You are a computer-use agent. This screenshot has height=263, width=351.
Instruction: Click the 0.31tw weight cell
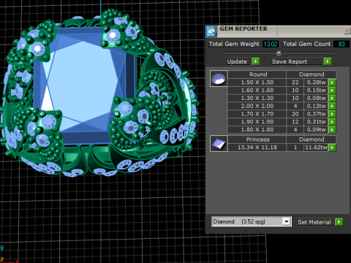pos(316,122)
